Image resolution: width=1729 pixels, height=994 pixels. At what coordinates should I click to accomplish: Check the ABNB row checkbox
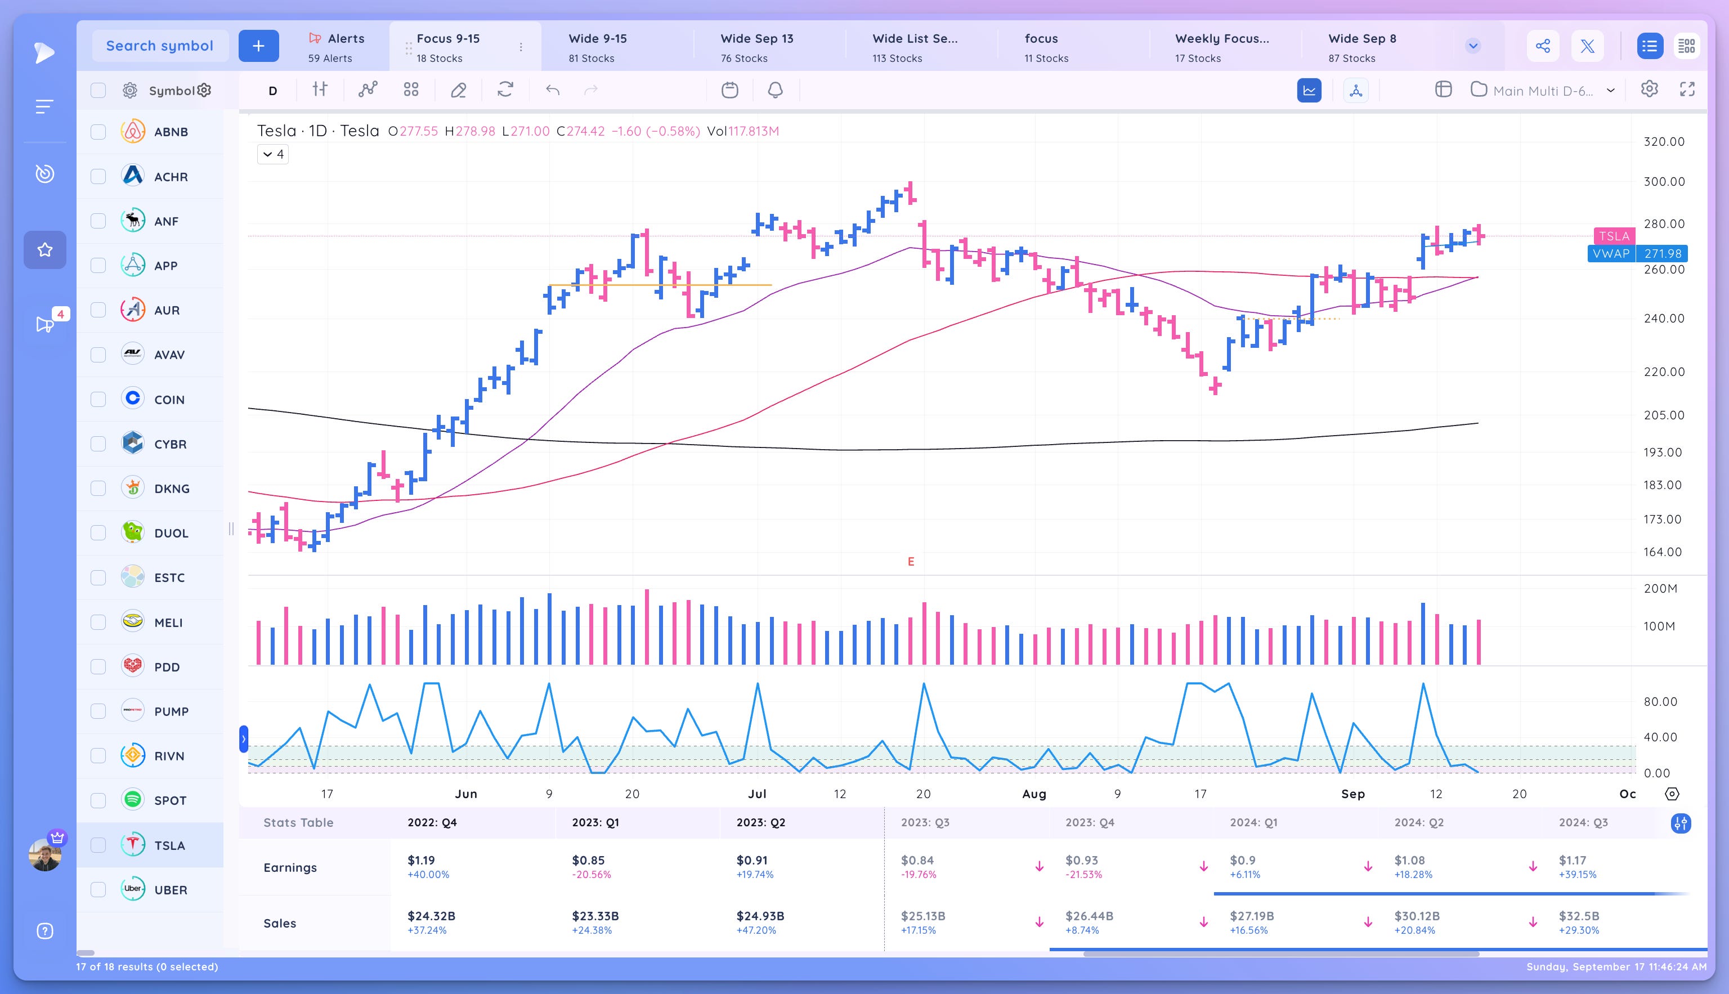pyautogui.click(x=98, y=132)
